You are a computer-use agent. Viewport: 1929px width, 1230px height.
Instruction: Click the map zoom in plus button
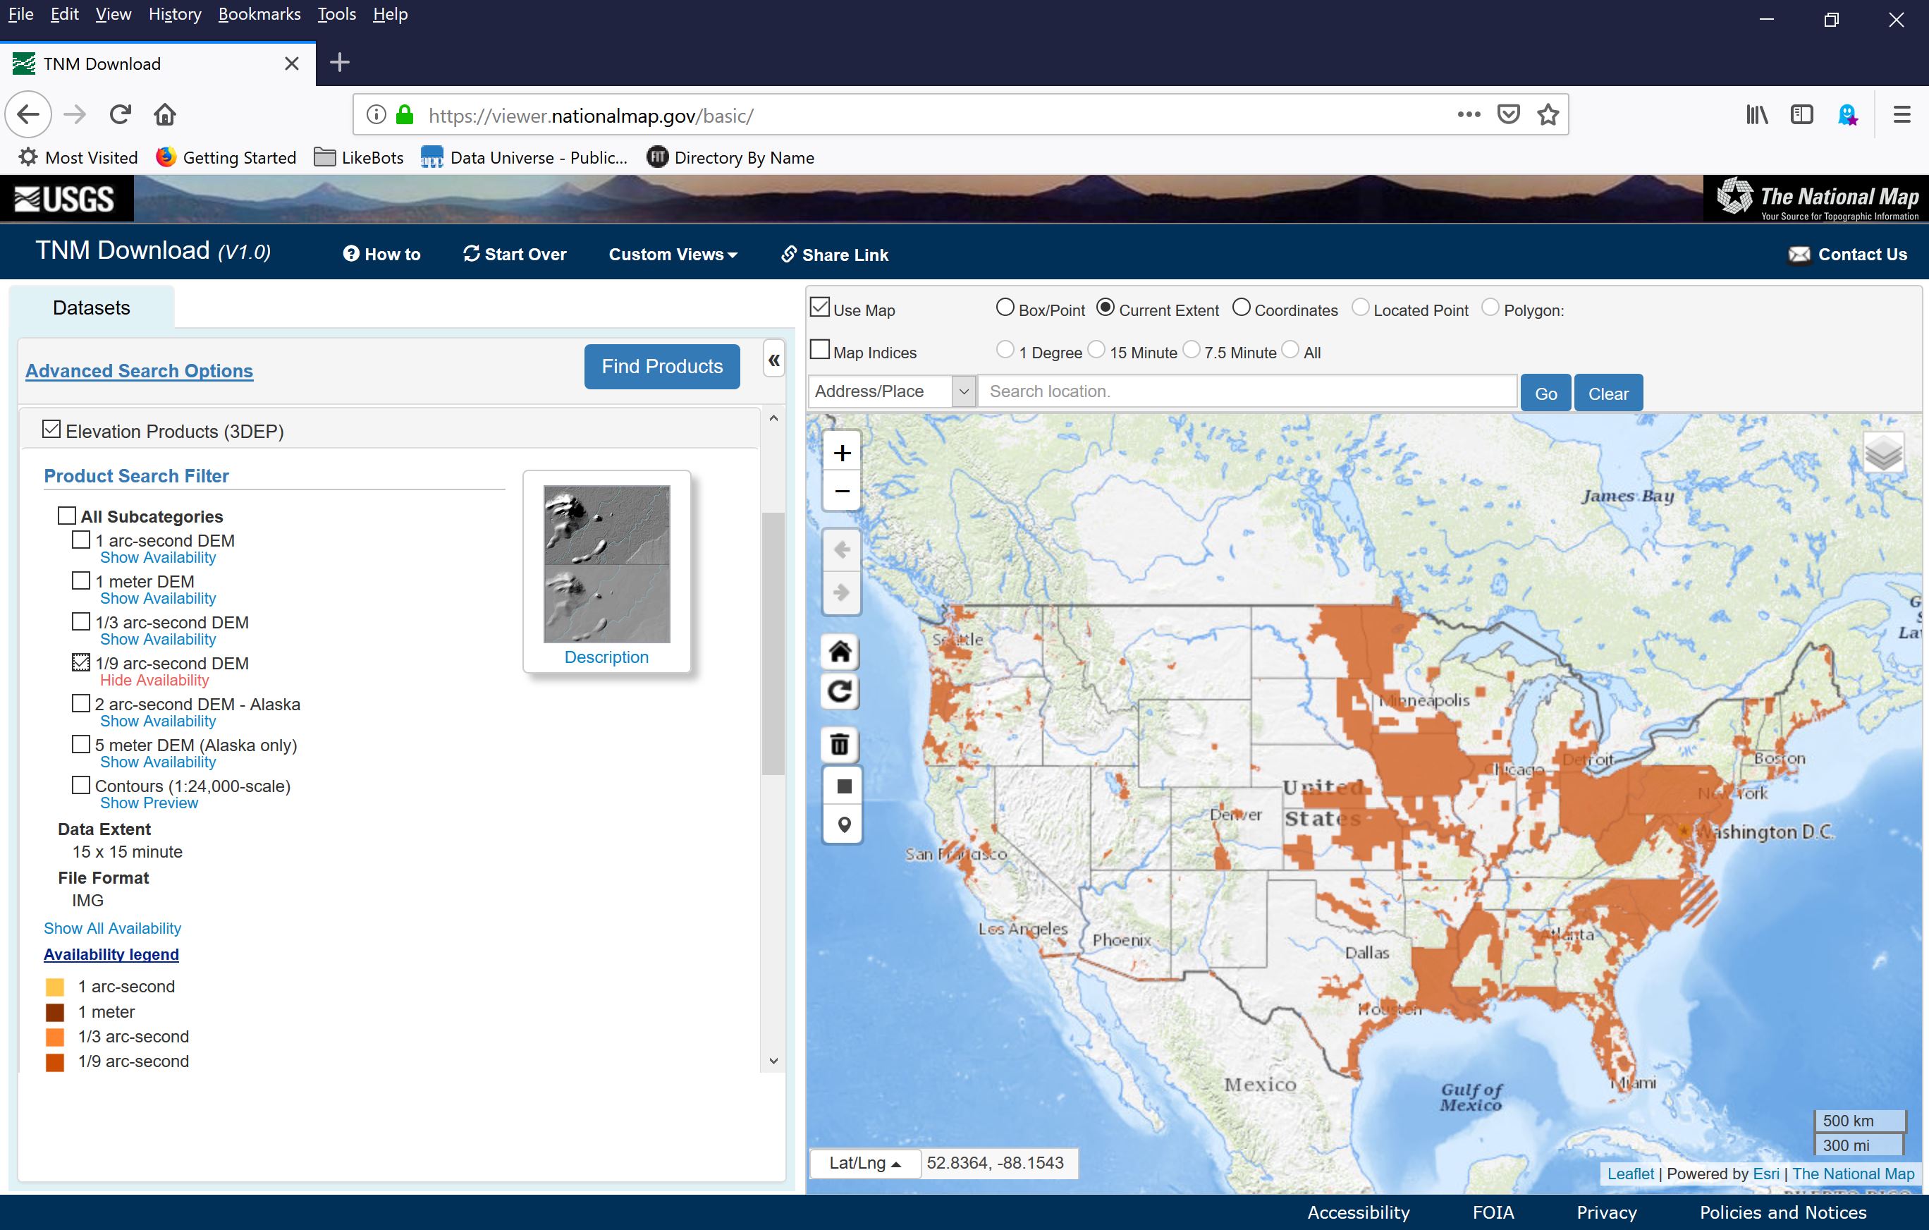(841, 453)
